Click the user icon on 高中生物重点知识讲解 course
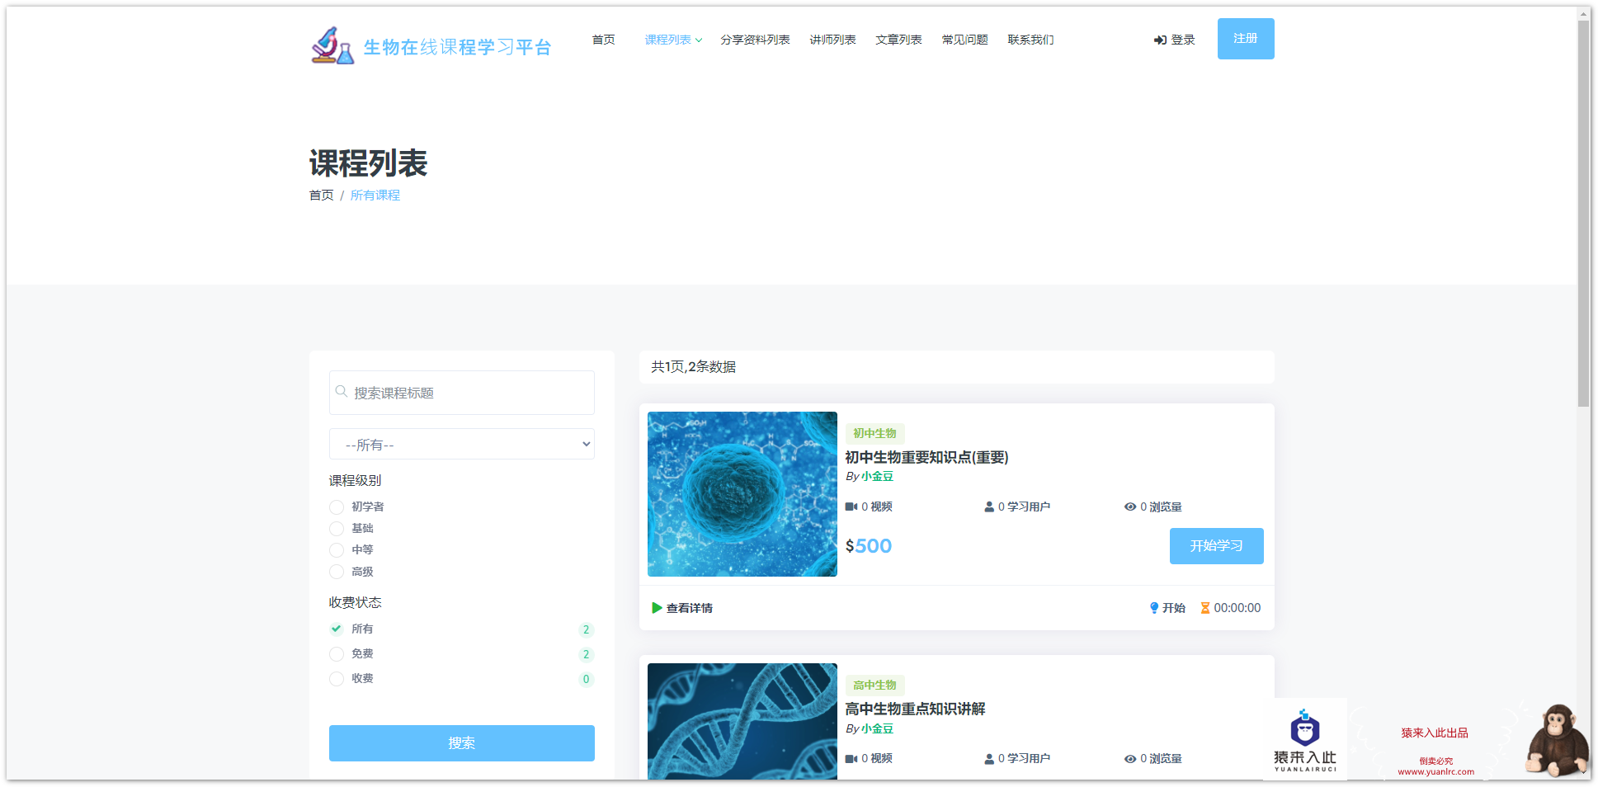The width and height of the screenshot is (1598, 787). [x=988, y=759]
